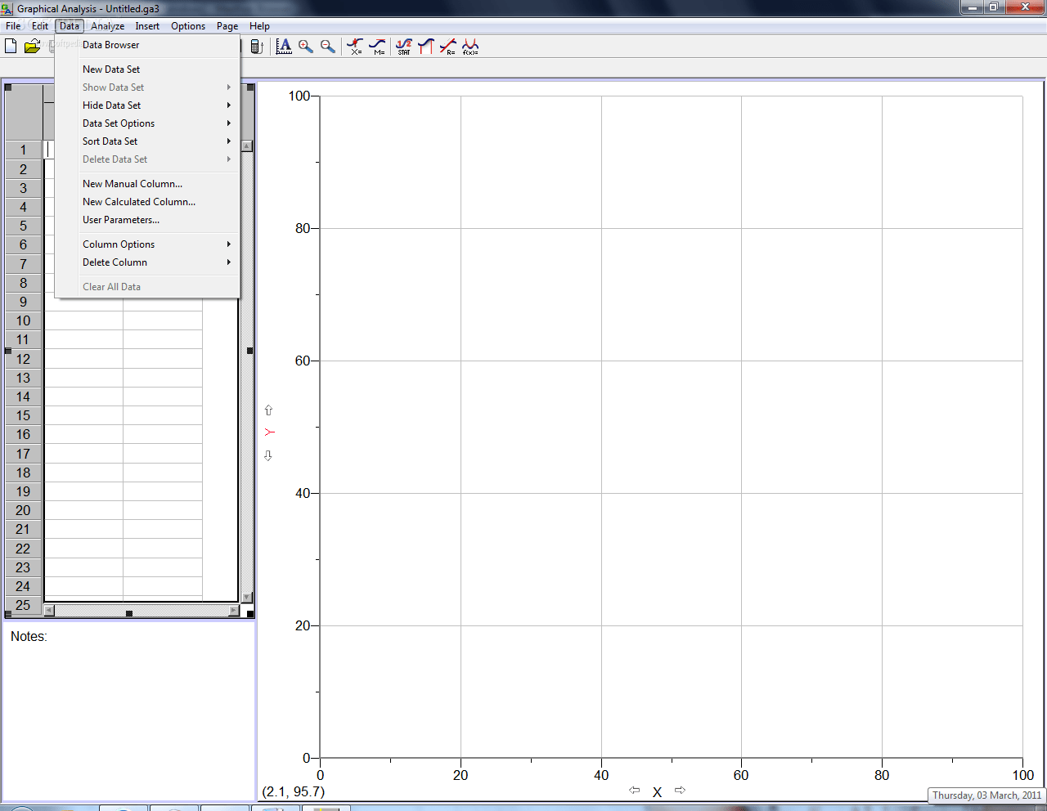
Task: Click the right arrow beside the X axis label
Action: (680, 790)
